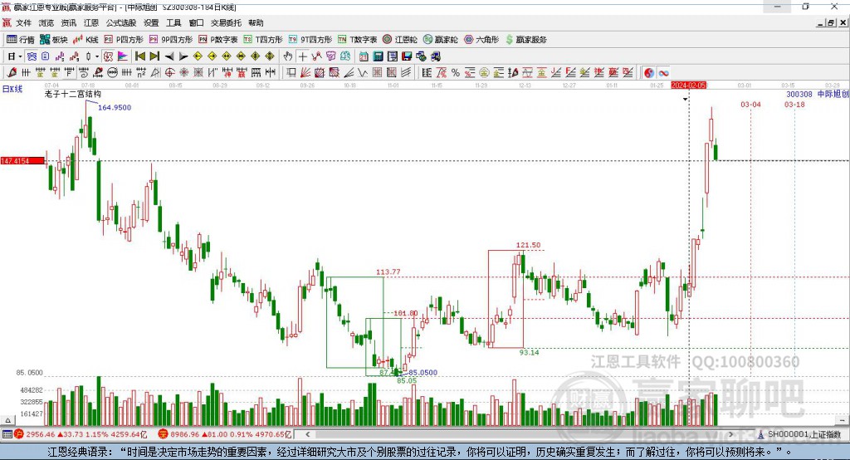Click stock name 中际旭创 label

(833, 94)
